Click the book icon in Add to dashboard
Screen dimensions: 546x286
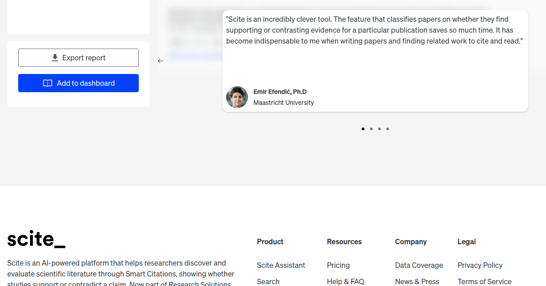click(47, 83)
